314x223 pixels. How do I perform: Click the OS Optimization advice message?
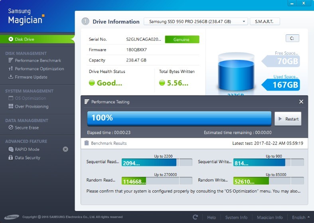click(194, 191)
